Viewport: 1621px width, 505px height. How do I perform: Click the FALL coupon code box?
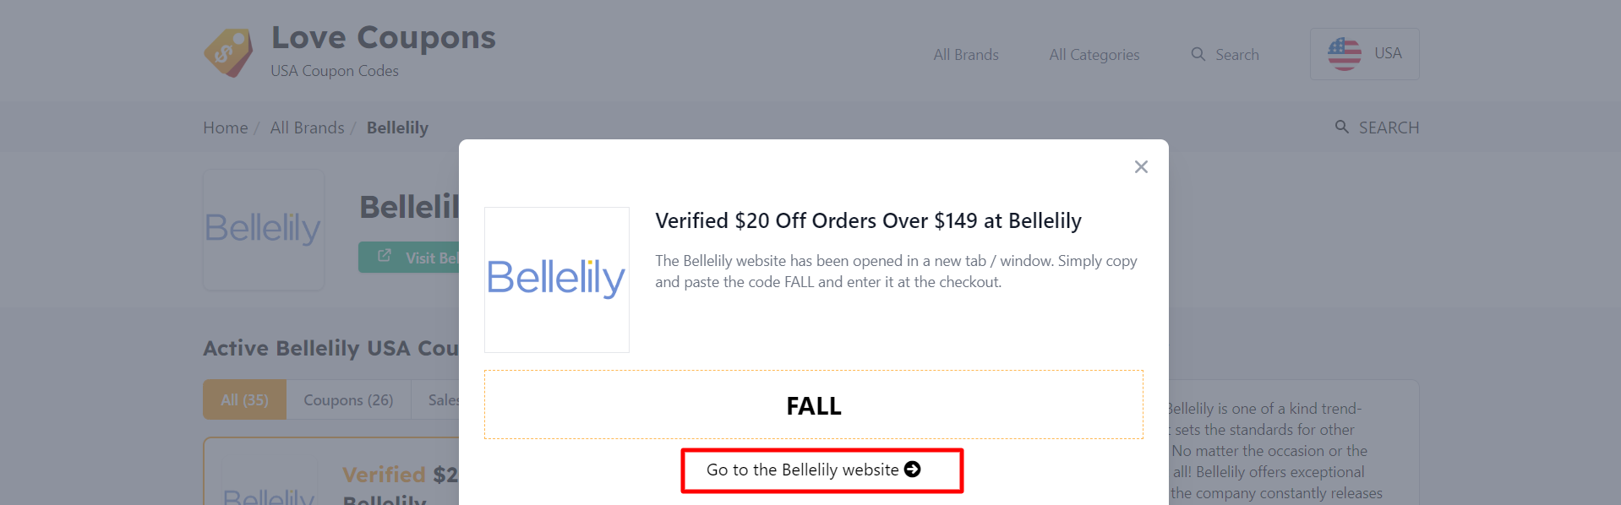[x=813, y=405]
